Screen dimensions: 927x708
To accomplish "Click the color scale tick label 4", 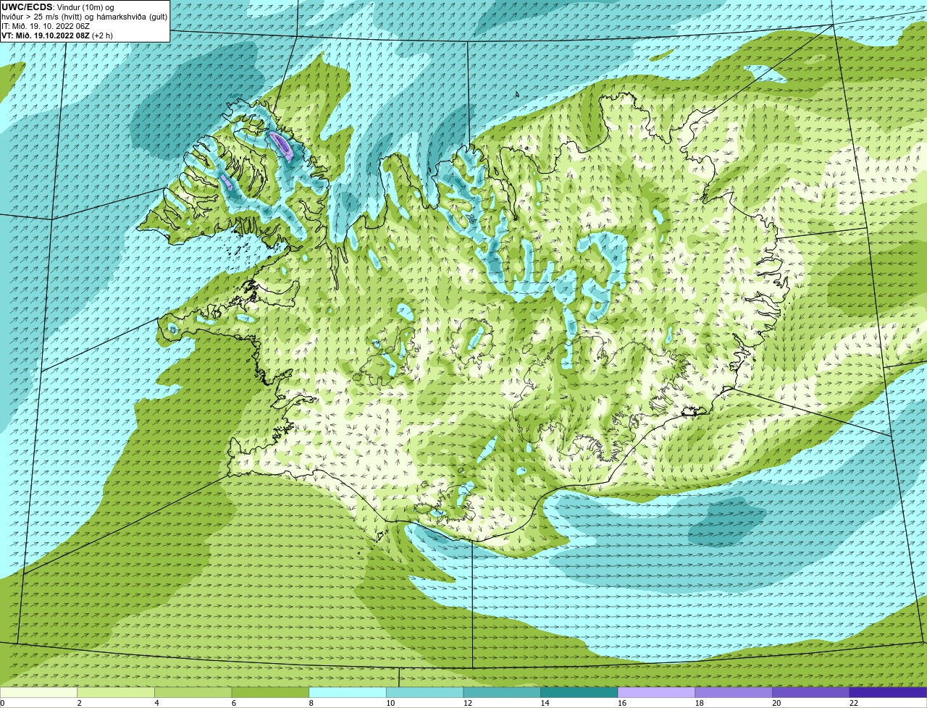I will (157, 703).
